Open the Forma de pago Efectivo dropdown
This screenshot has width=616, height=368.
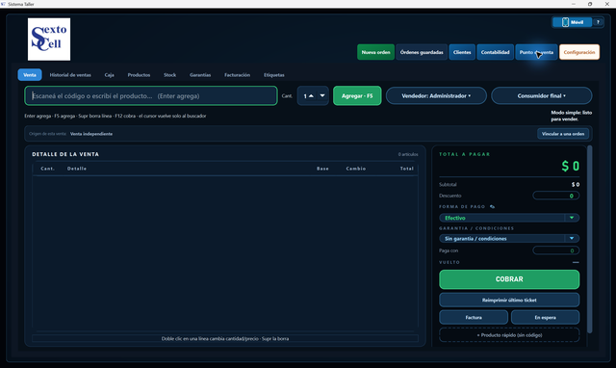point(509,218)
